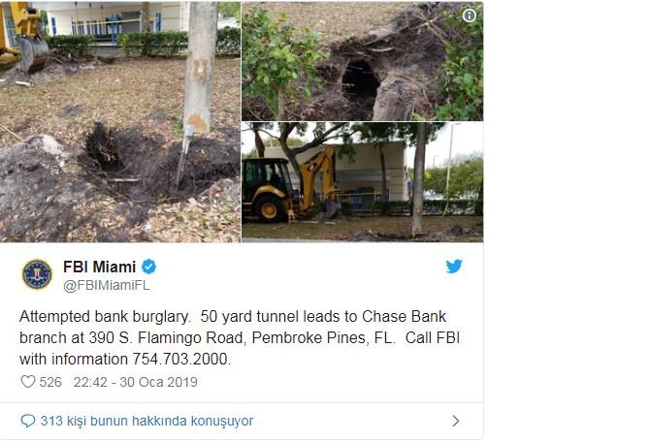View the large dug hole photo

pyautogui.click(x=120, y=122)
